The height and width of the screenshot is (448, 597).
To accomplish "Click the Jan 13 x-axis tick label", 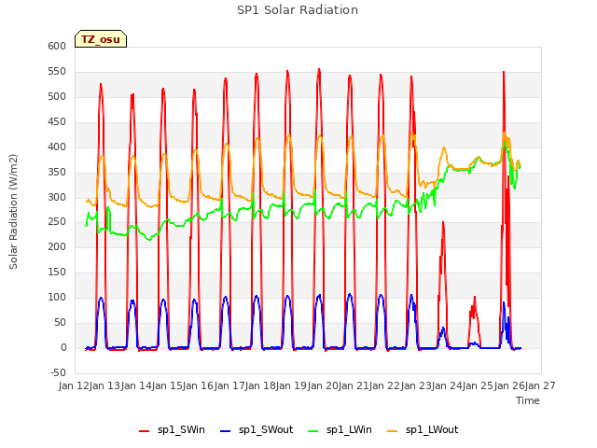I will point(104,385).
